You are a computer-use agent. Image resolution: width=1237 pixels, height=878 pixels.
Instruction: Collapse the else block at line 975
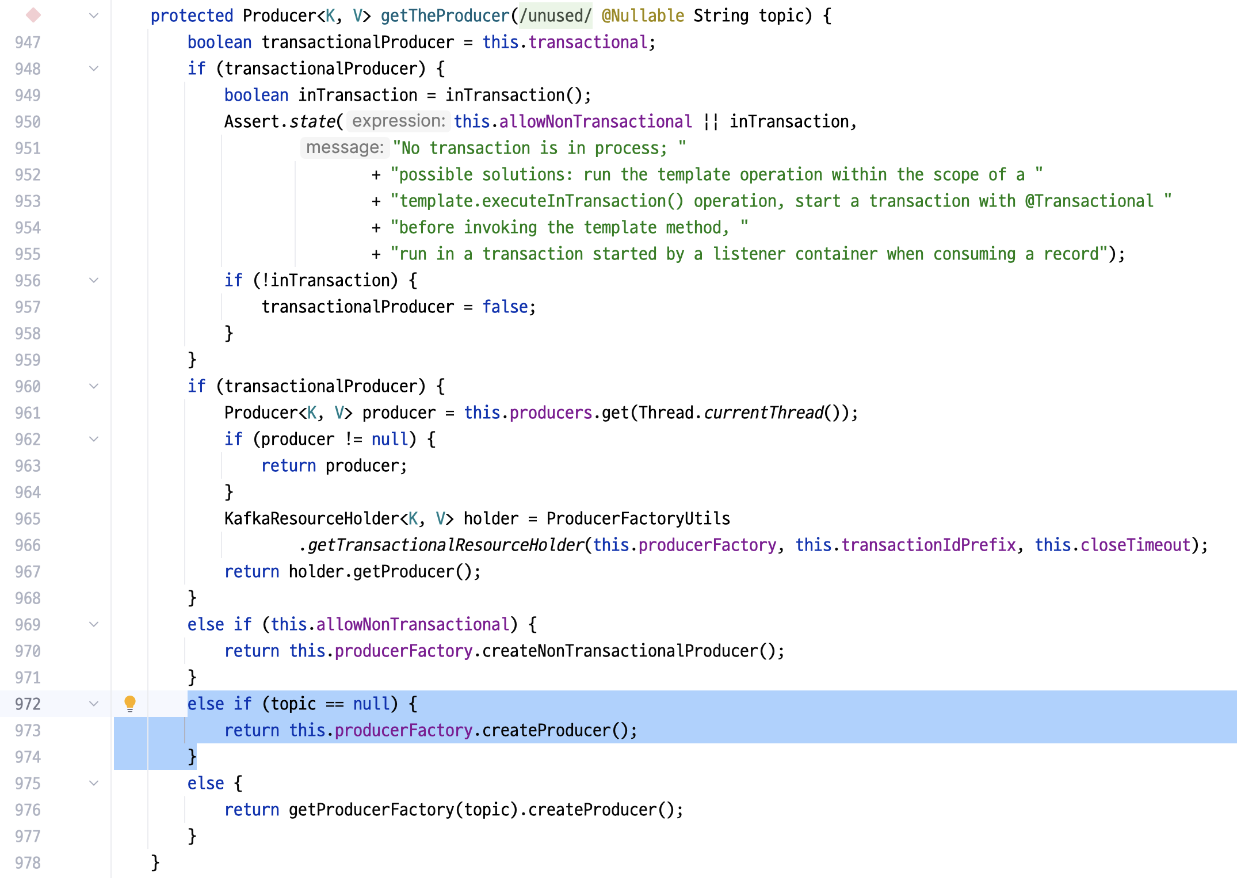pos(94,783)
